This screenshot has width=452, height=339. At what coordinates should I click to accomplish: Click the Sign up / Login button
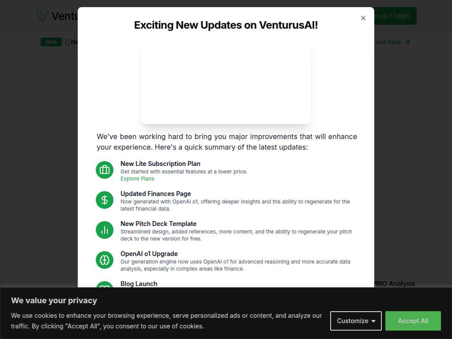point(395,16)
